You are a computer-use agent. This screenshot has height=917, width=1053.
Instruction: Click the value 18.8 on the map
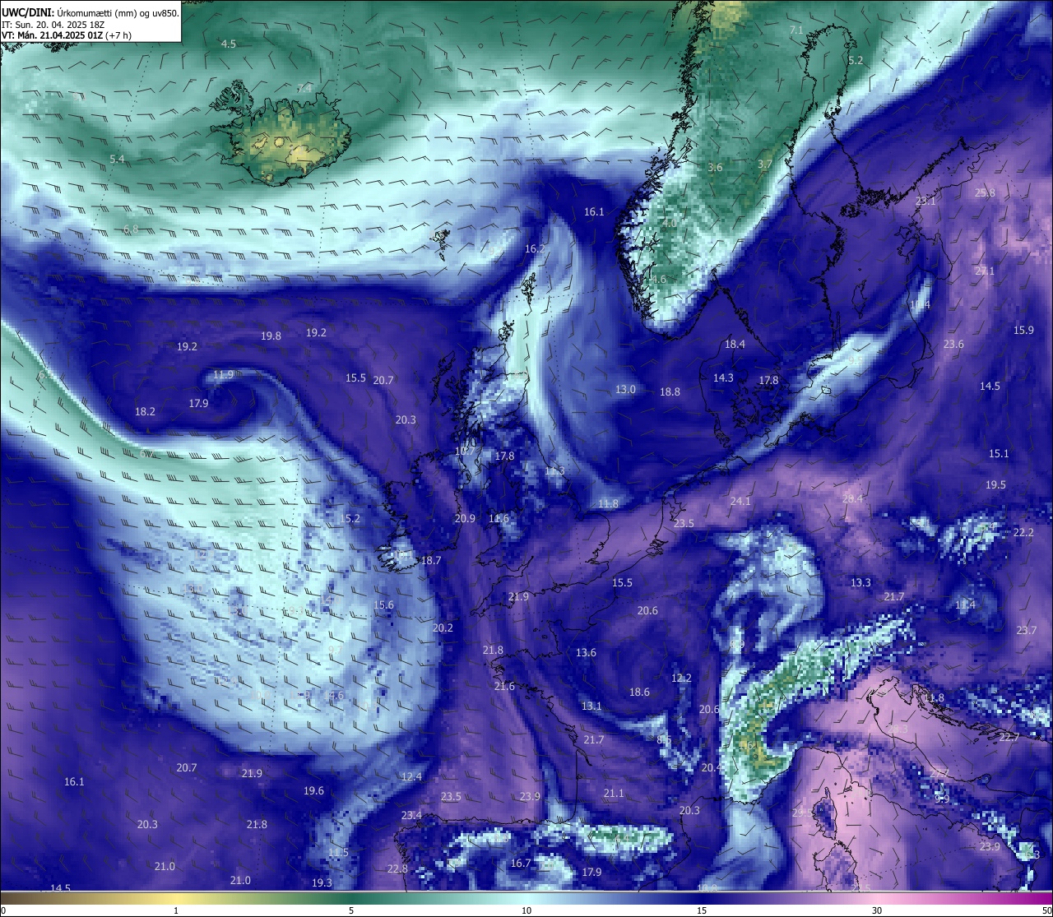(670, 391)
